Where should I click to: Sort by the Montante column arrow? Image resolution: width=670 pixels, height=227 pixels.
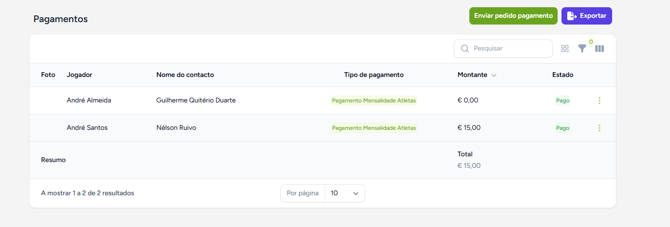point(494,76)
